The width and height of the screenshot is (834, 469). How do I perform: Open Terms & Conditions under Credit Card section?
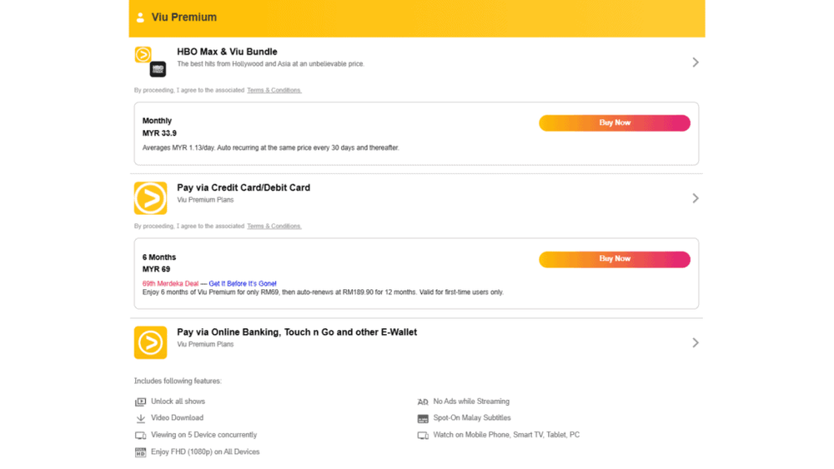274,227
